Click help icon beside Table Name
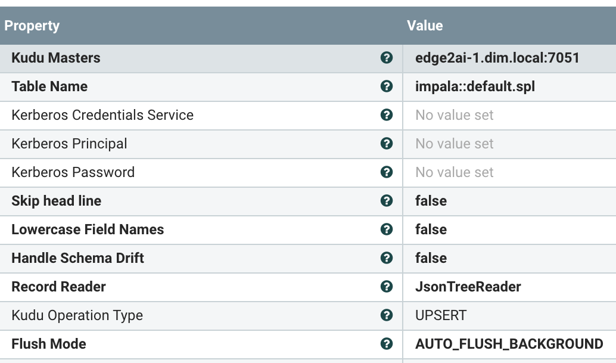This screenshot has height=363, width=616. click(x=387, y=86)
